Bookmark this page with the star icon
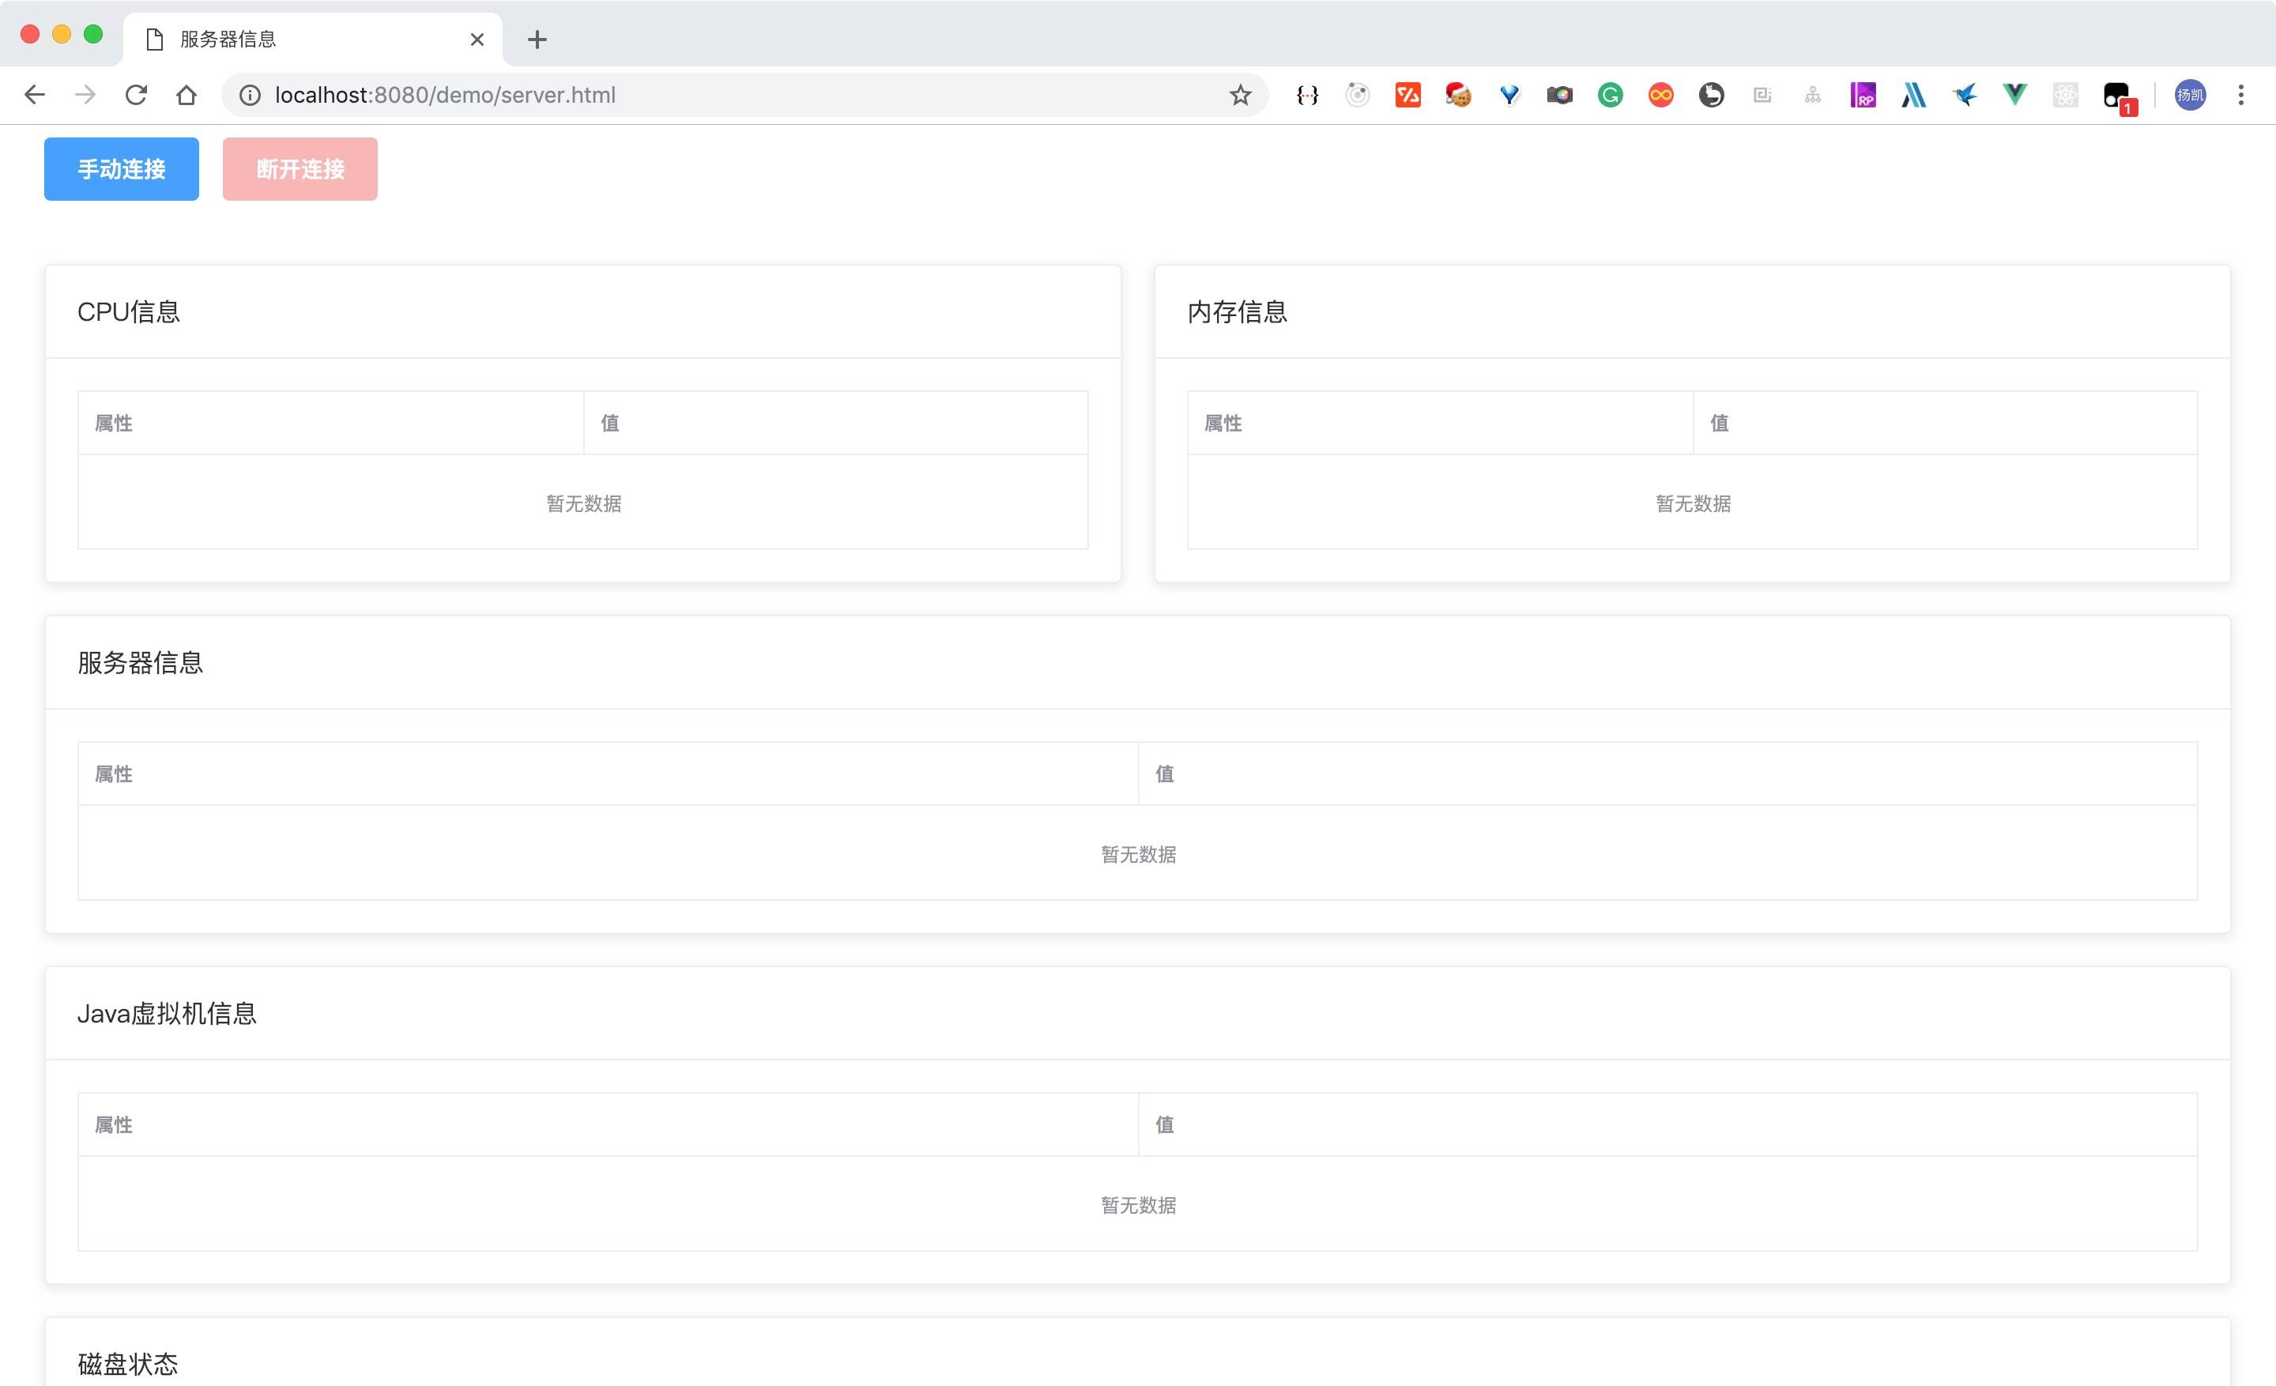The image size is (2276, 1386). 1240,95
